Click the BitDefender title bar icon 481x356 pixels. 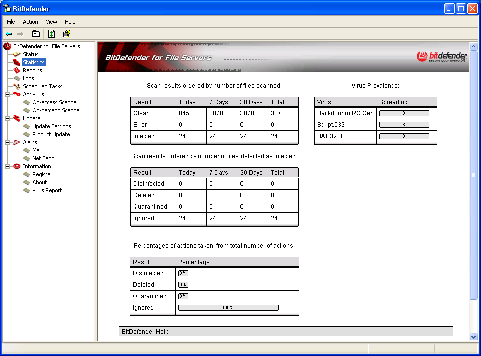[x=7, y=9]
